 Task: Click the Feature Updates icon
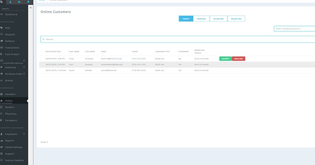pyautogui.click(x=1, y=160)
